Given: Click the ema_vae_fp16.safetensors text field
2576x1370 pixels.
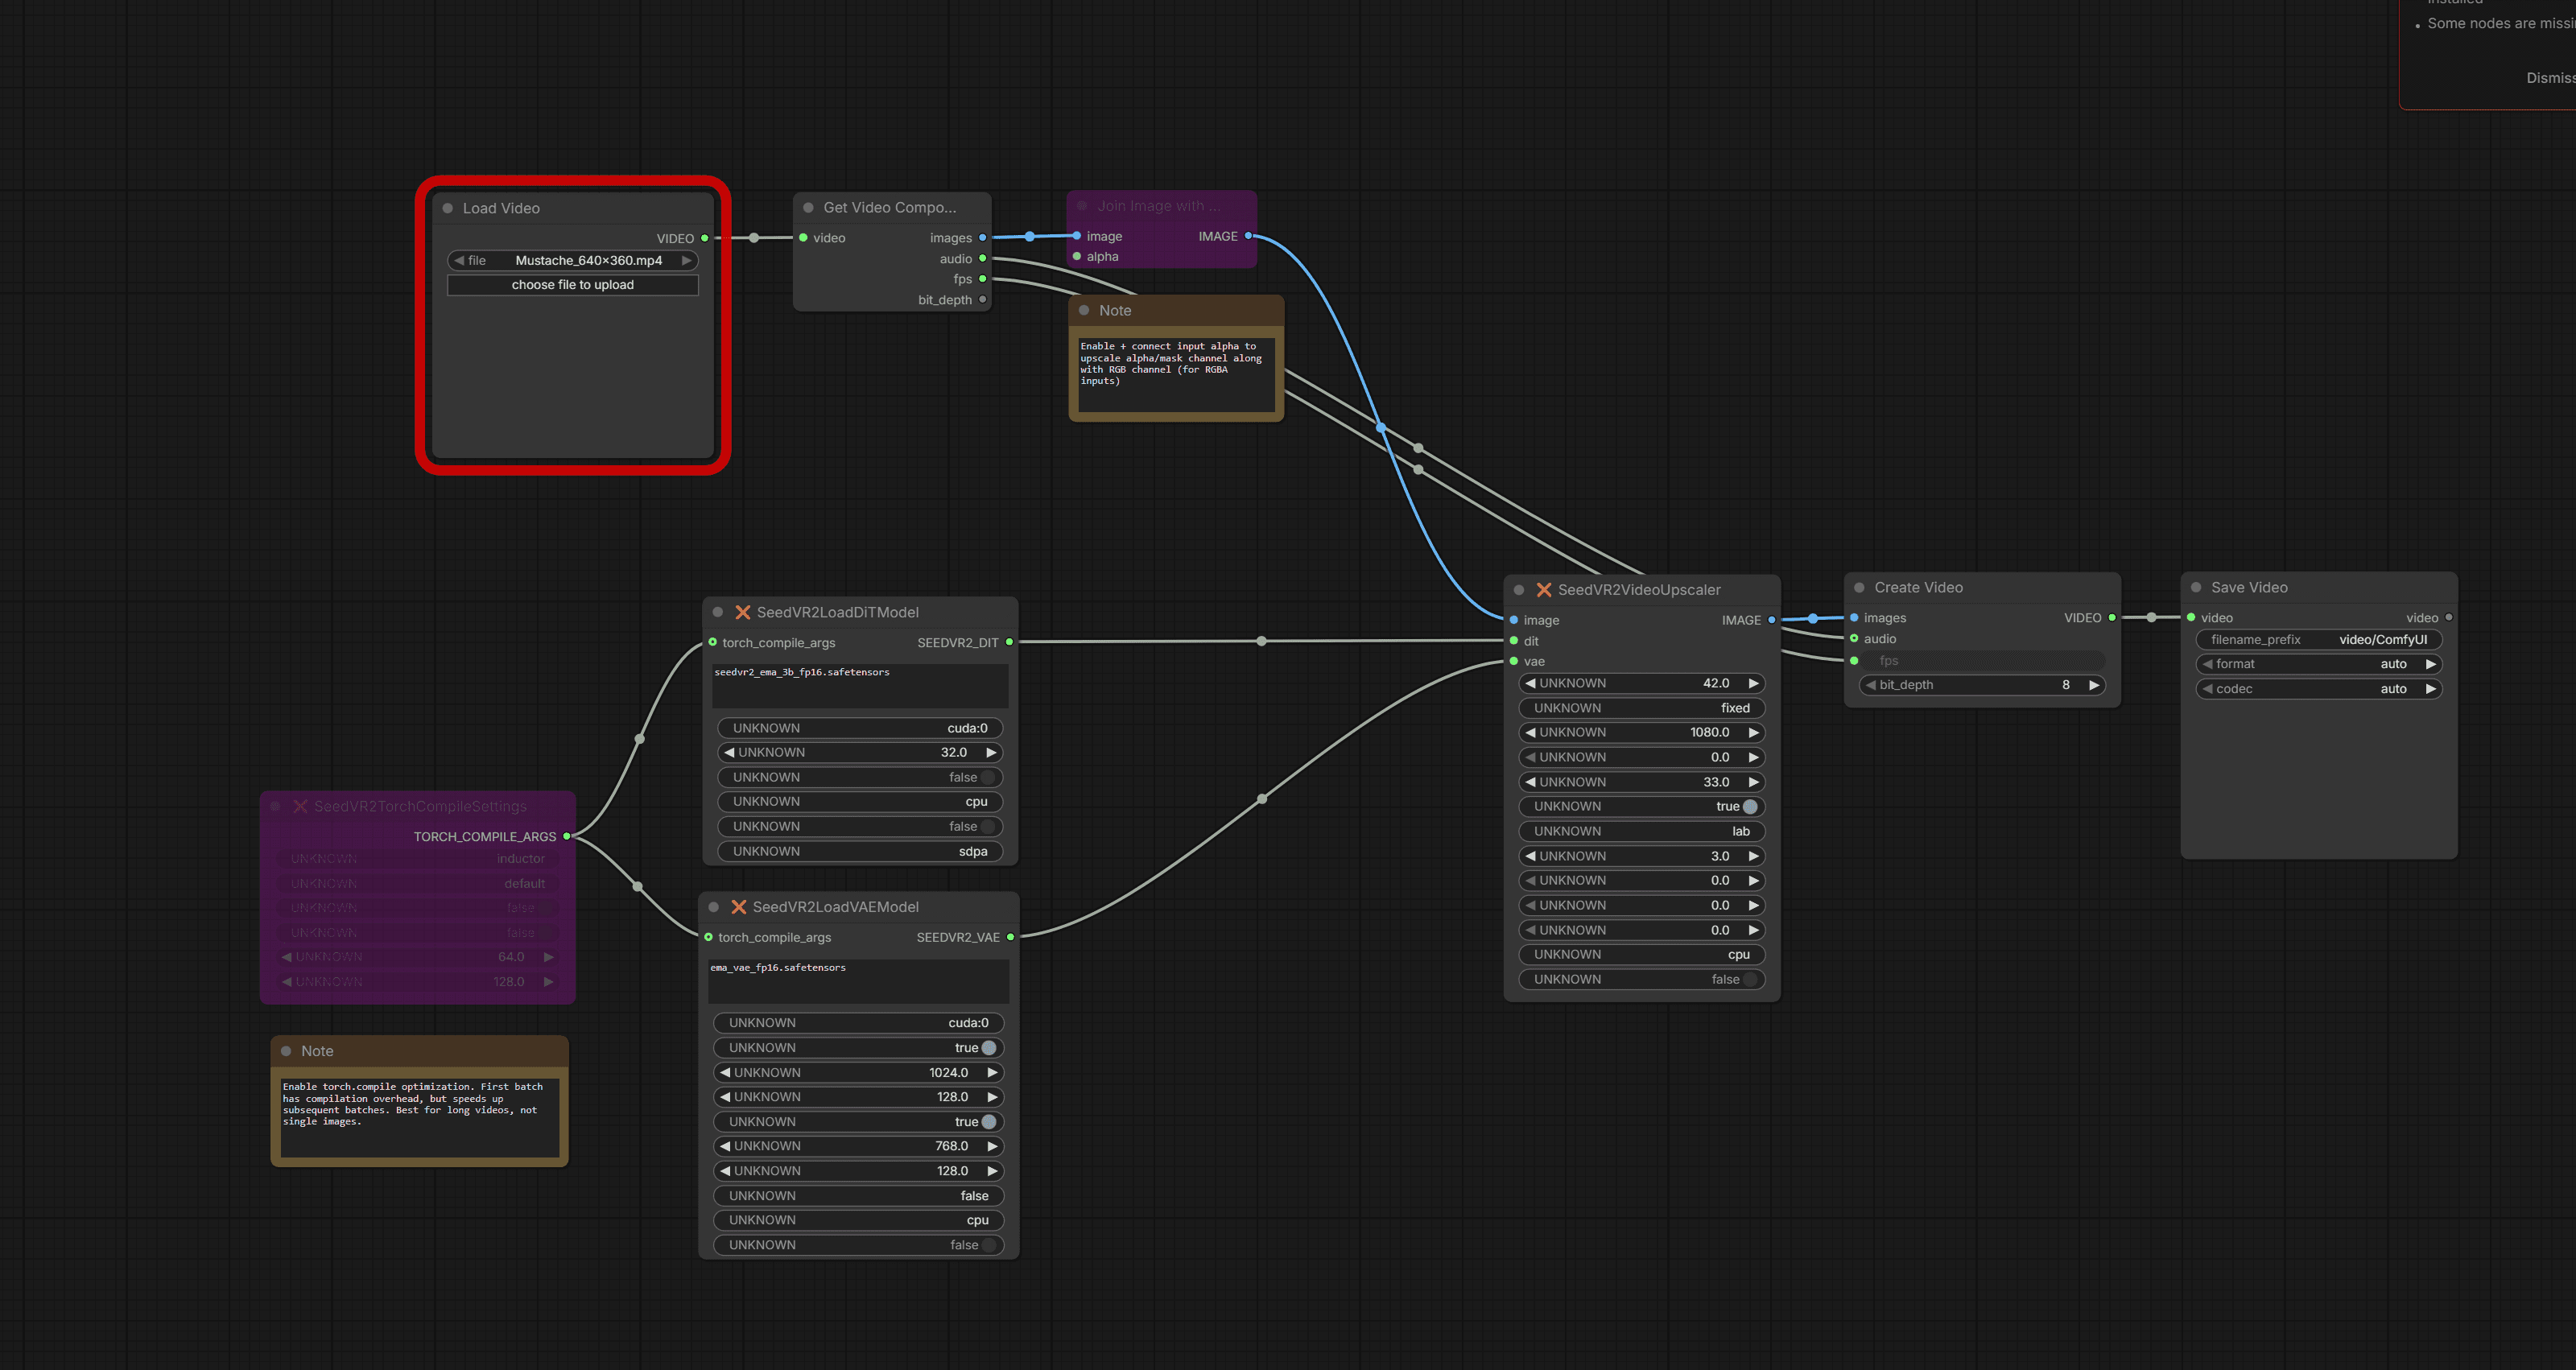Looking at the screenshot, I should click(859, 981).
